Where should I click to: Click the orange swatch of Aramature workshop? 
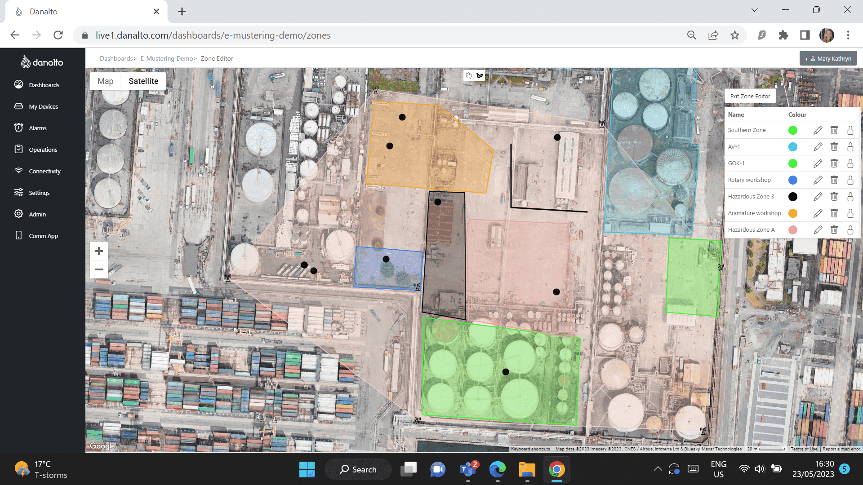[x=793, y=213]
